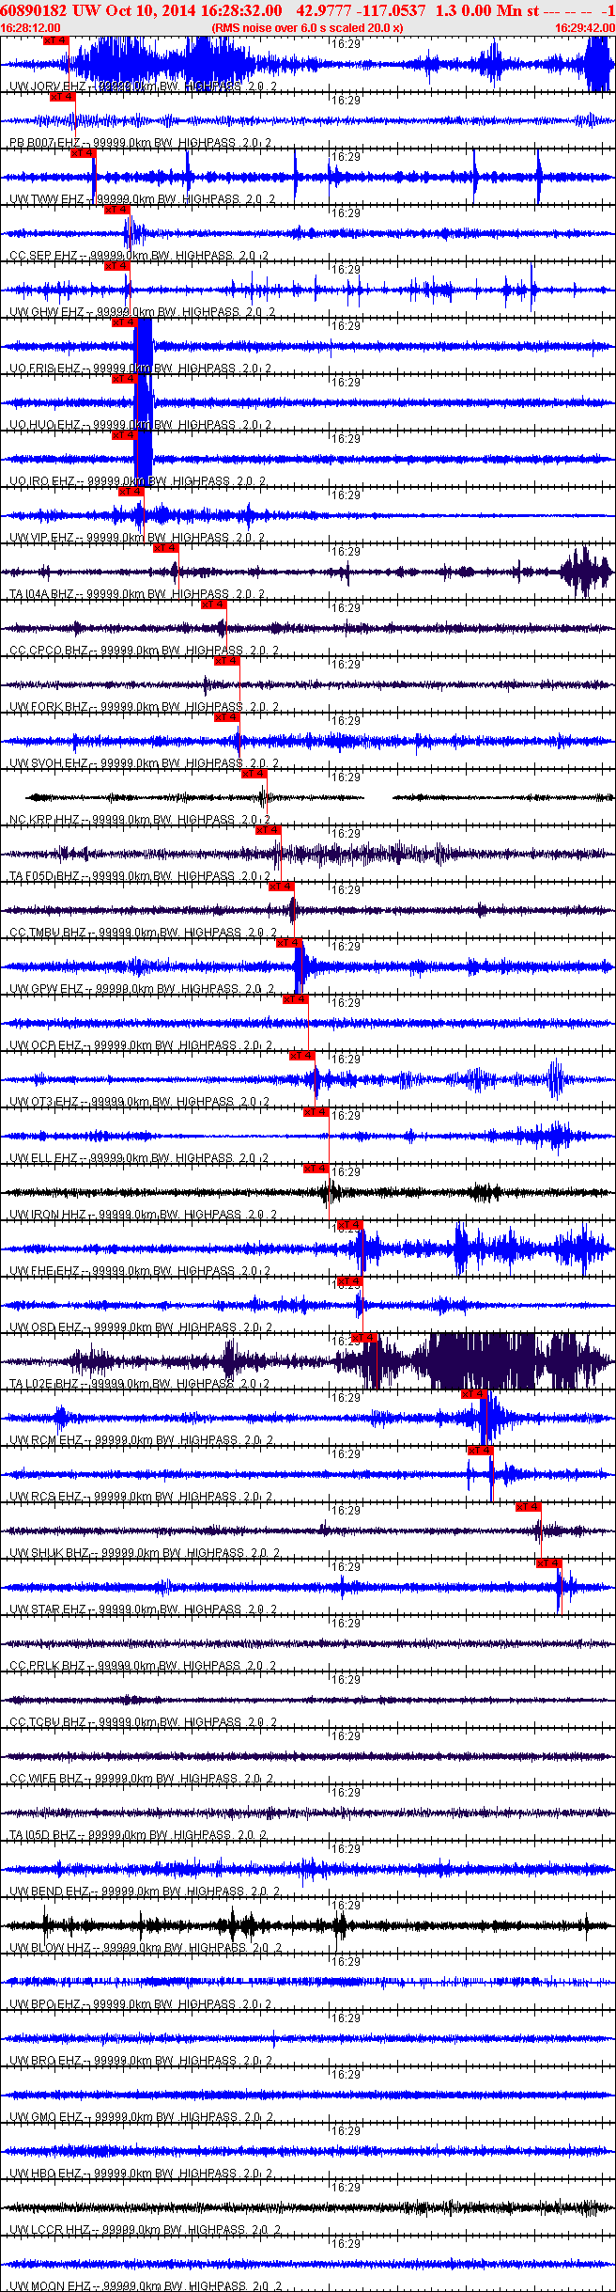Select the pick marker on TA I04A trace
Image resolution: width=616 pixels, height=2292 pixels.
click(x=165, y=548)
